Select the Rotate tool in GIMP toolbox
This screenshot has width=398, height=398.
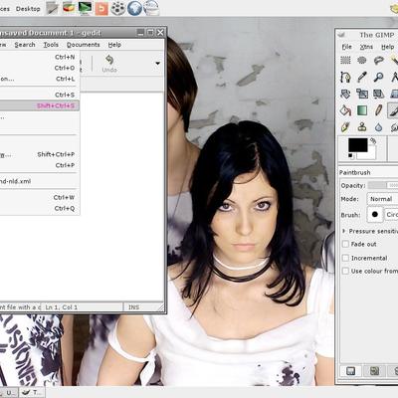click(345, 94)
